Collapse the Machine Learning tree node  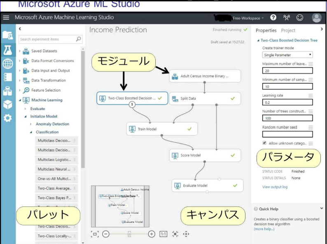point(20,100)
